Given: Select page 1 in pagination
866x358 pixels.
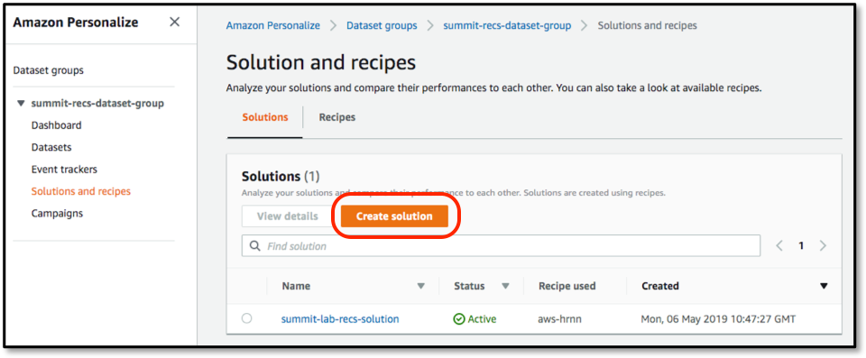Looking at the screenshot, I should click(801, 246).
